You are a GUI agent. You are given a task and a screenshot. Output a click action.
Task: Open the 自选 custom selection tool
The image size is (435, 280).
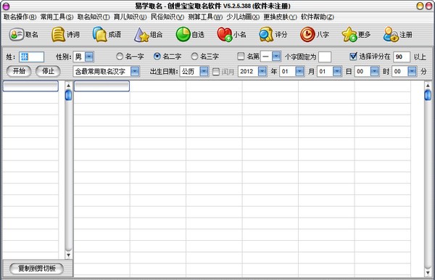click(x=190, y=35)
